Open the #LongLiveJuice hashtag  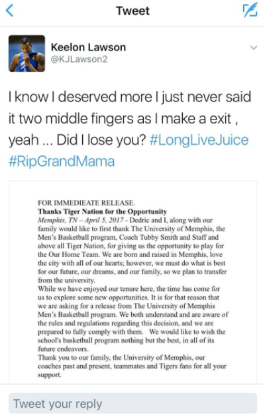point(199,140)
